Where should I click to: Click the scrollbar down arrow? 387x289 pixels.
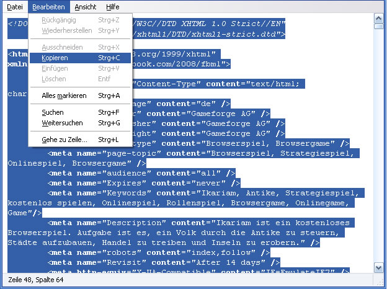[379, 267]
